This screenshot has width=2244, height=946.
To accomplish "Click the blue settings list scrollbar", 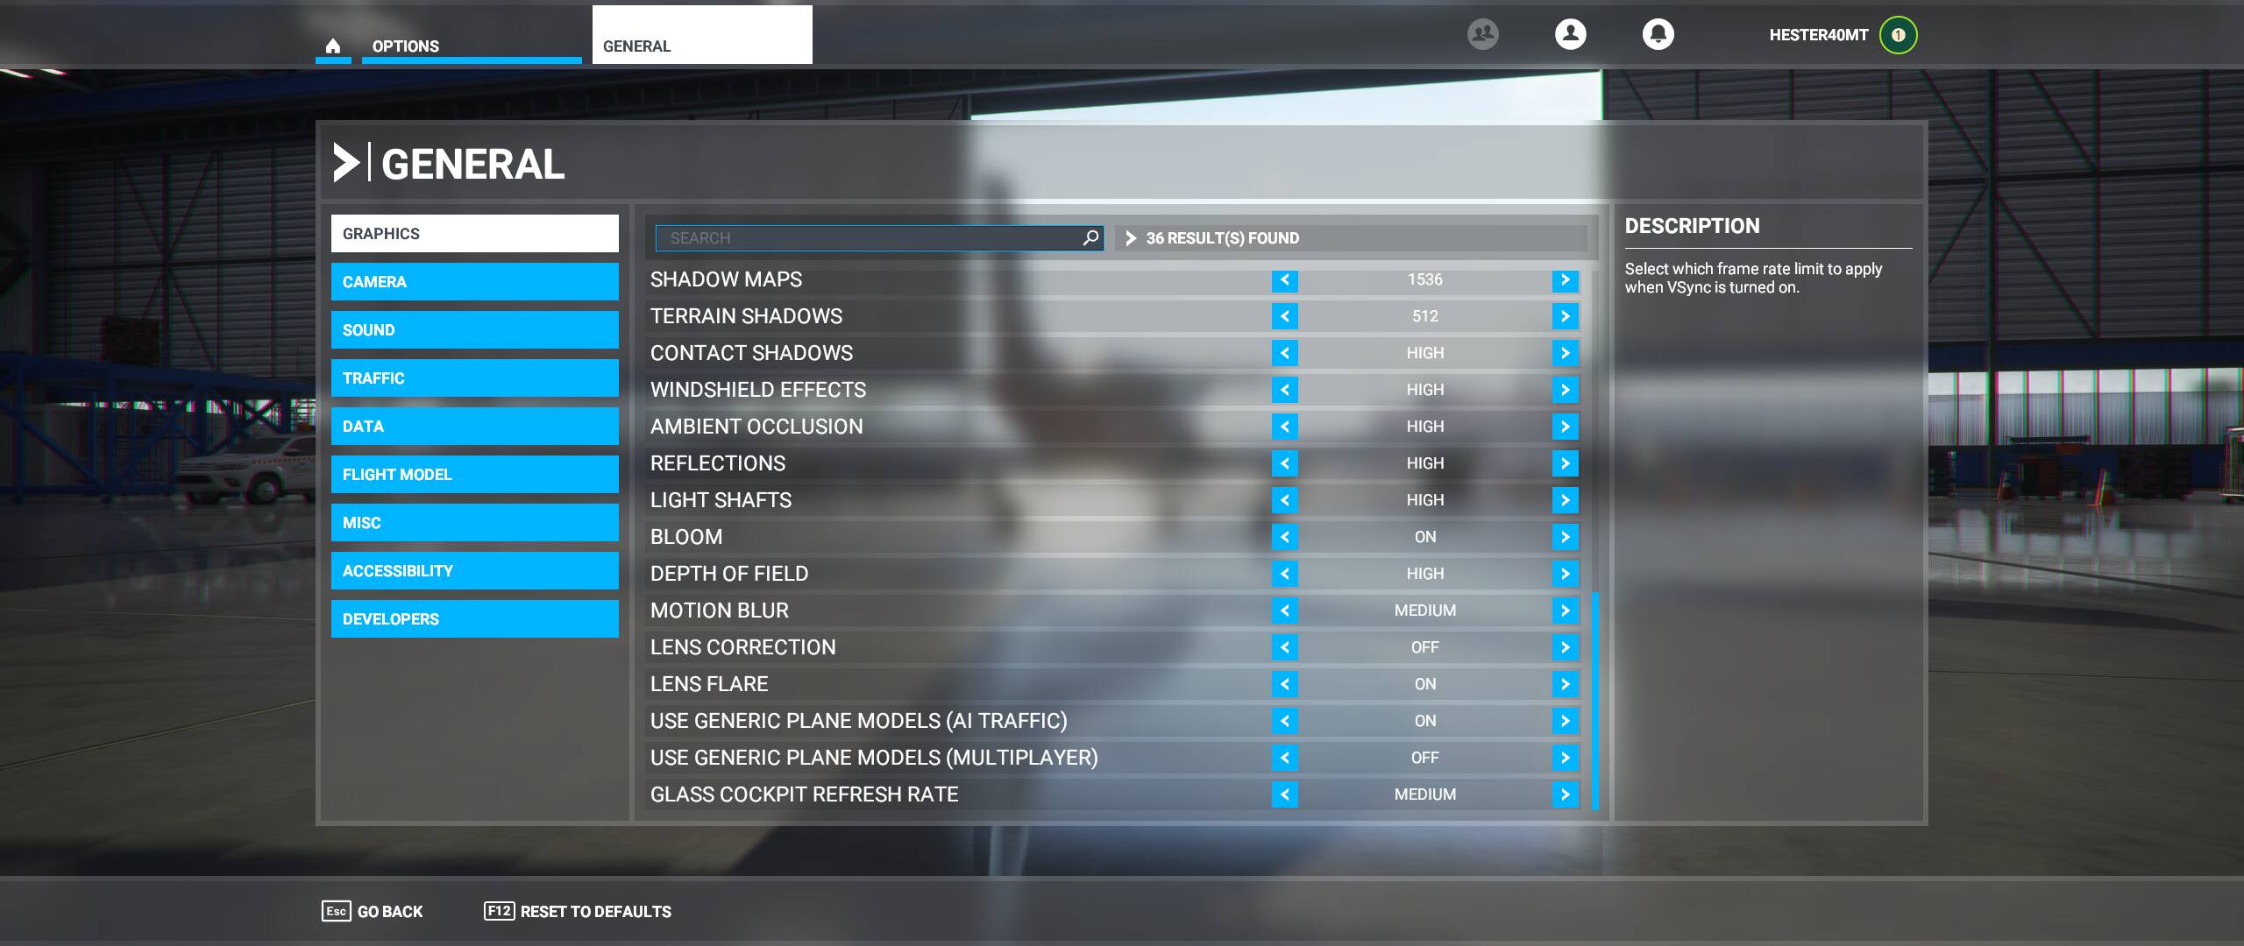I will point(1594,701).
